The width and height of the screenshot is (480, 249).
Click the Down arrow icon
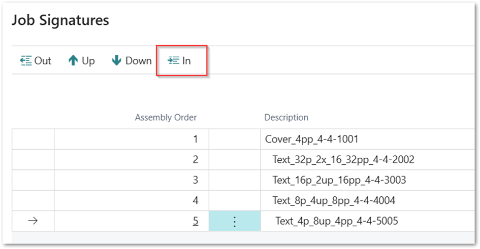click(x=117, y=61)
